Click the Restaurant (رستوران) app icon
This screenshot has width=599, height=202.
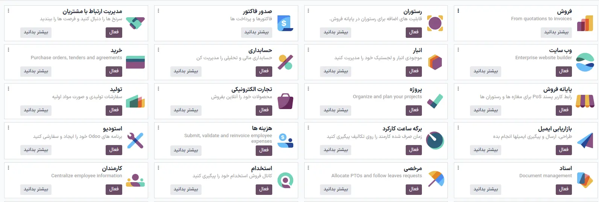(435, 23)
